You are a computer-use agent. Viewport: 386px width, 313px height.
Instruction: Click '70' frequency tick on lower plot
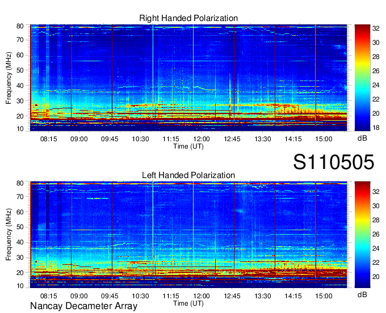pyautogui.click(x=20, y=197)
